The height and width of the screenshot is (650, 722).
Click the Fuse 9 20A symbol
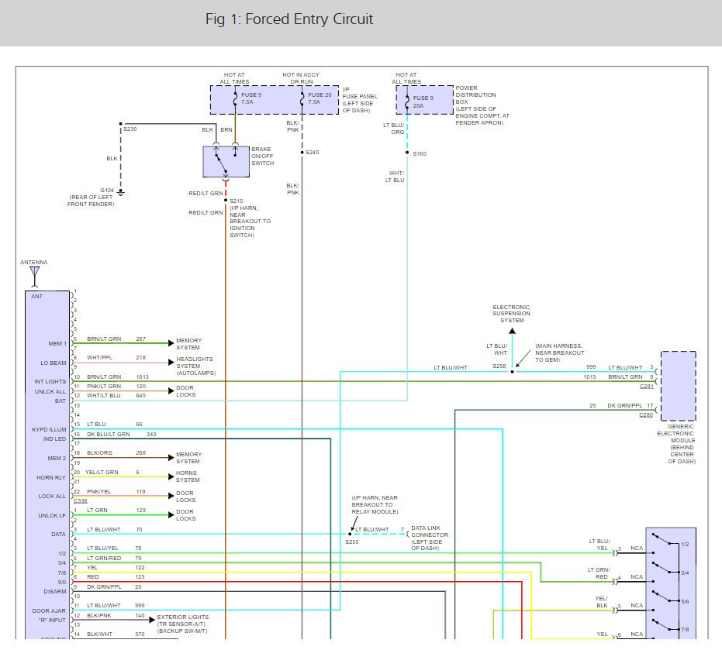[x=407, y=102]
